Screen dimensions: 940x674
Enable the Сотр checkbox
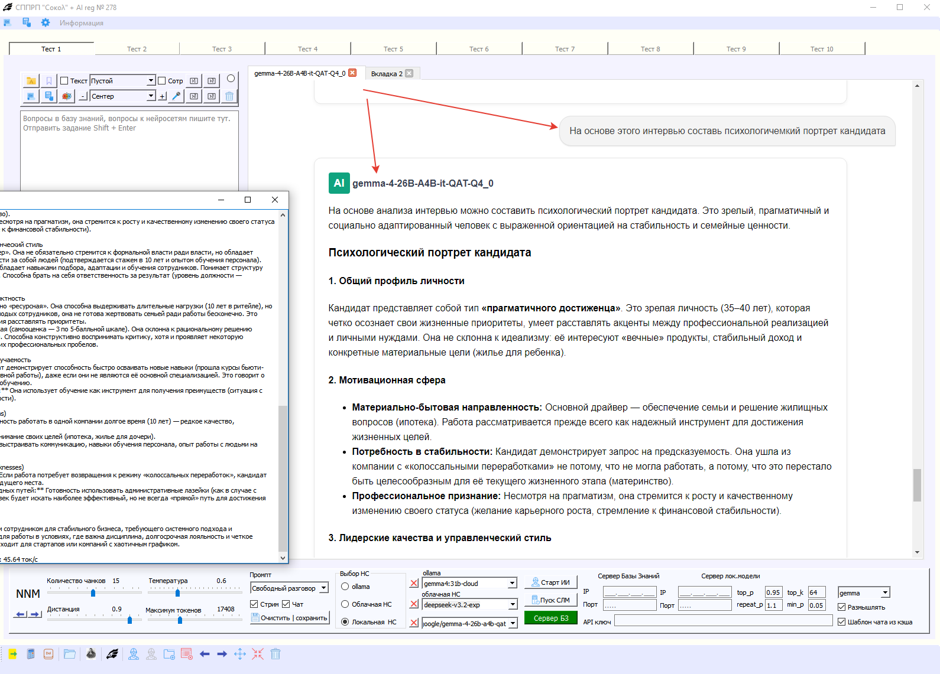[161, 81]
